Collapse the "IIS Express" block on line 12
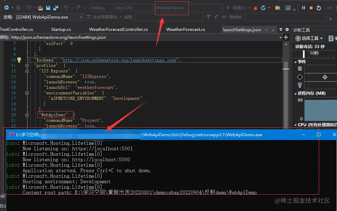This screenshot has width=337, height=211. [x=27, y=71]
